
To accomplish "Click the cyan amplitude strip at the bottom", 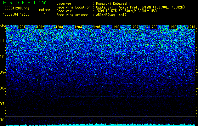I will point(101,125).
